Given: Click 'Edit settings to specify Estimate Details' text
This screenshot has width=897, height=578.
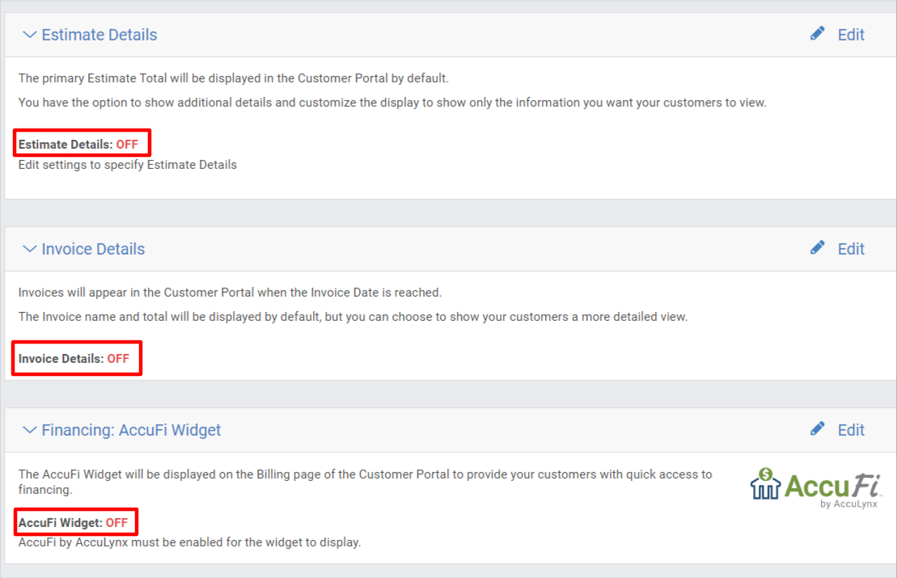Looking at the screenshot, I should 128,165.
